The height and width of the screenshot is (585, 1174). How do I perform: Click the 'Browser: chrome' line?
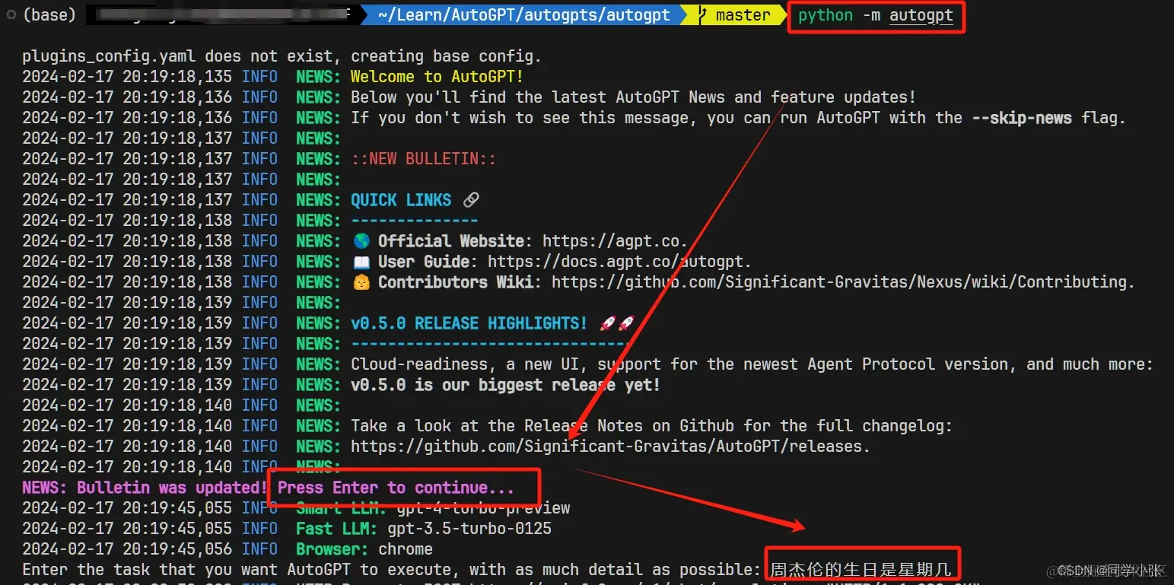tap(364, 549)
